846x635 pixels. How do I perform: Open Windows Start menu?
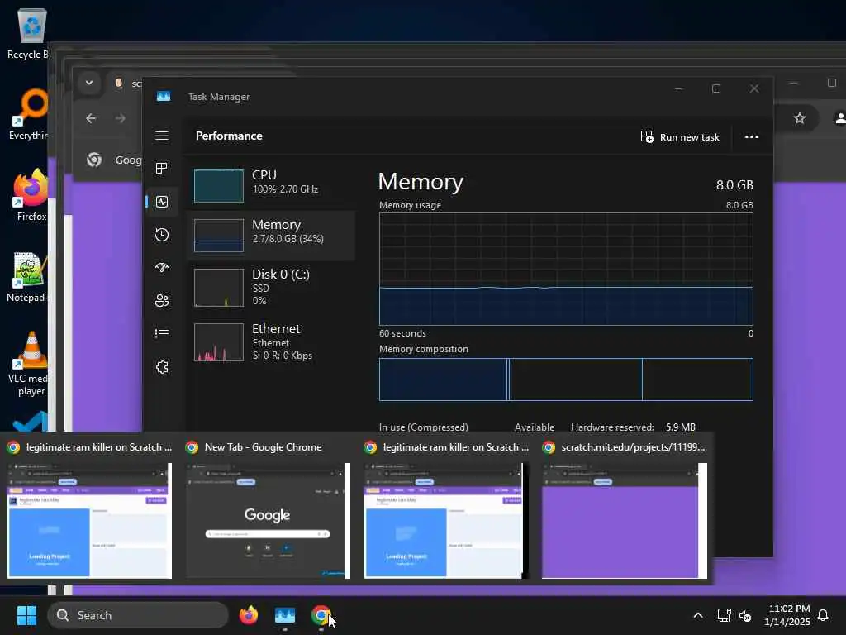point(26,615)
